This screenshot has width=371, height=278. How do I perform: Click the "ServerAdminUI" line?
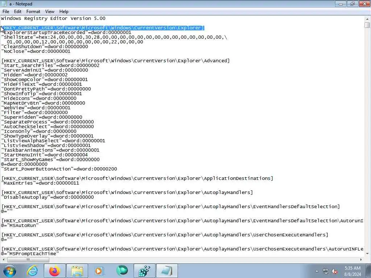[45, 70]
